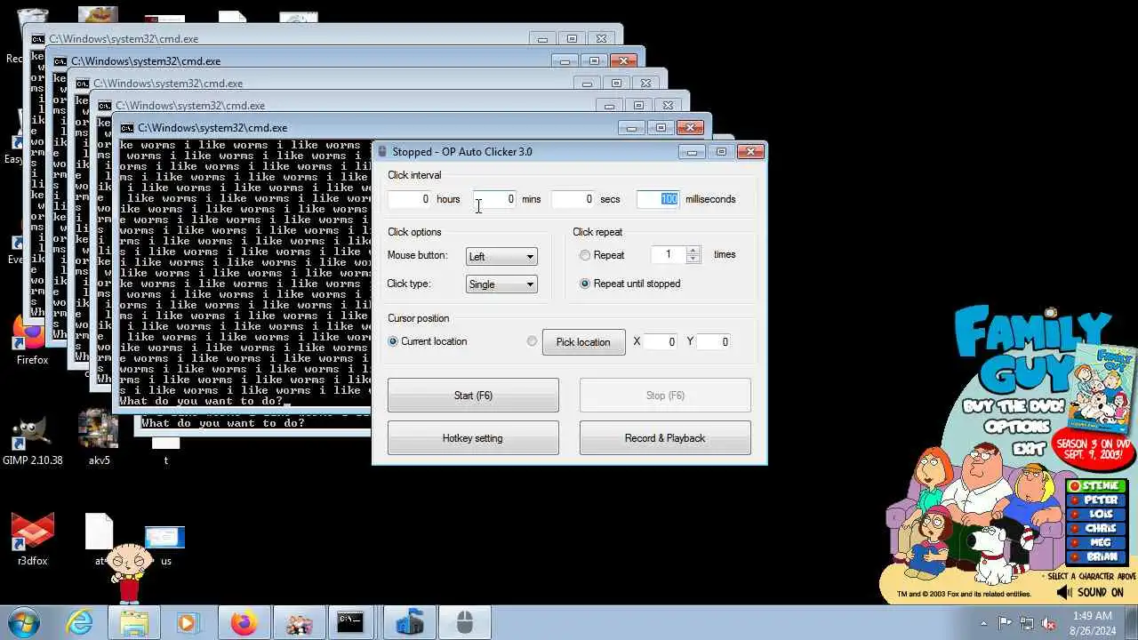This screenshot has height=640, width=1138.
Task: Open Record & Playback
Action: pos(665,438)
